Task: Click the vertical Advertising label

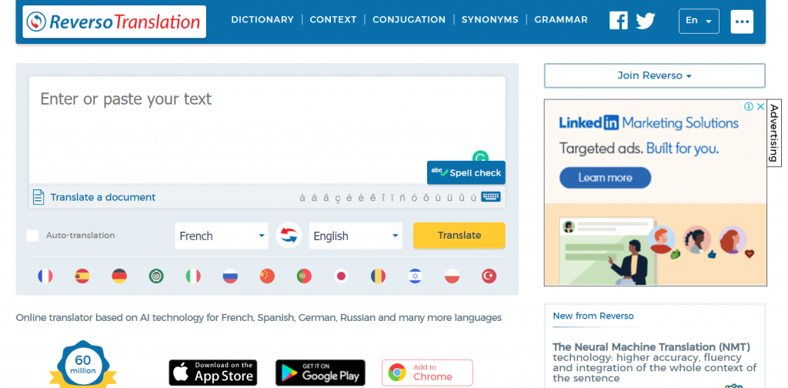Action: pyautogui.click(x=774, y=133)
